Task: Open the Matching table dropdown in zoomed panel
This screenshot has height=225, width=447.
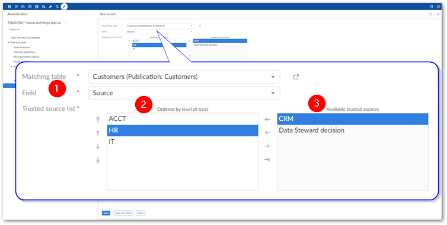Action: point(184,77)
